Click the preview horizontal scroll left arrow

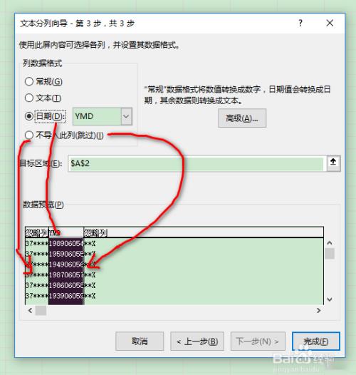(30, 310)
